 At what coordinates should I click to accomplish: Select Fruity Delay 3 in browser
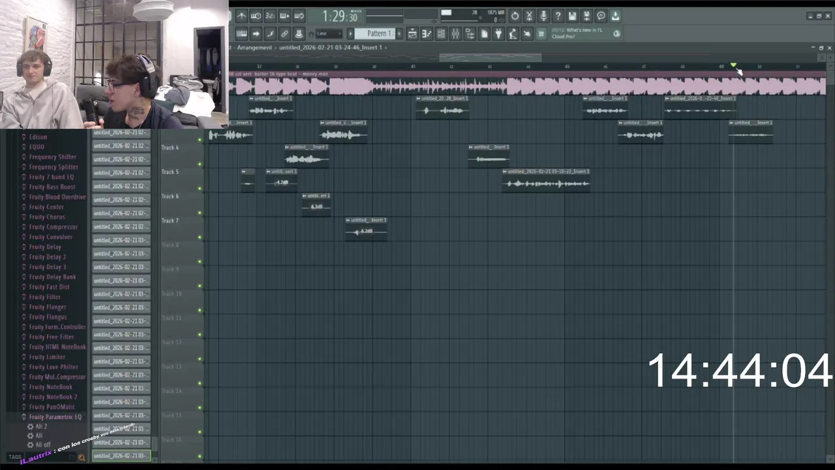[47, 267]
